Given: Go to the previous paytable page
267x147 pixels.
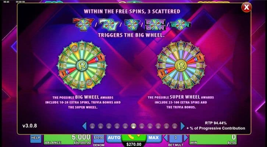Looking at the screenshot, I should tap(84, 126).
